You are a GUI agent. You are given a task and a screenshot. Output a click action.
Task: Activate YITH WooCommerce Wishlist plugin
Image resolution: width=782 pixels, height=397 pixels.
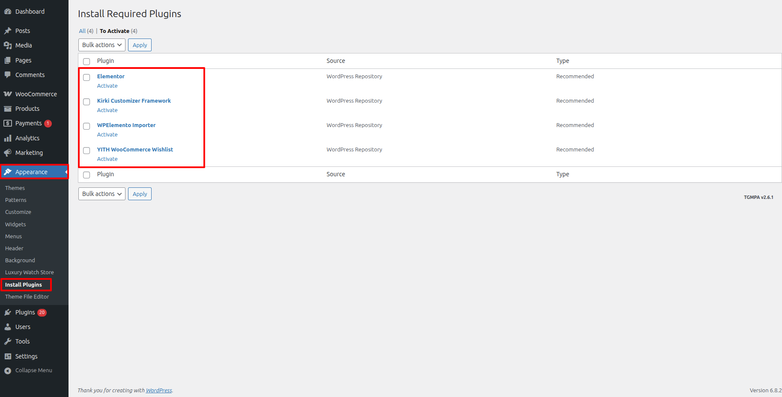tap(107, 159)
